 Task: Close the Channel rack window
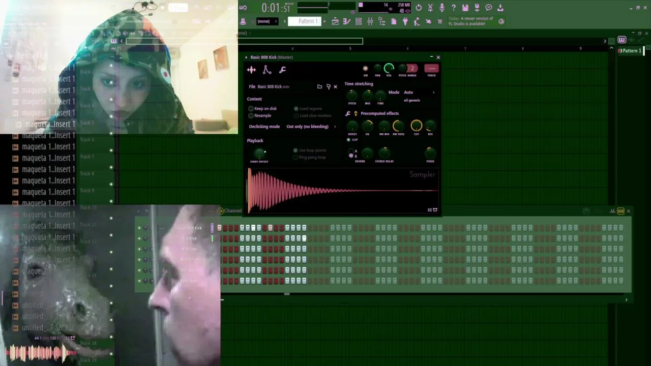pyautogui.click(x=628, y=211)
